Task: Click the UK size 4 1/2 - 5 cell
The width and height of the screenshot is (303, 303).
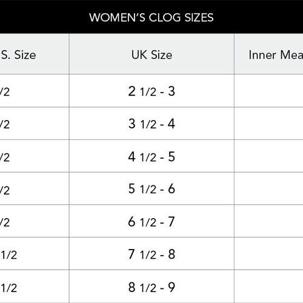Action: 151,156
